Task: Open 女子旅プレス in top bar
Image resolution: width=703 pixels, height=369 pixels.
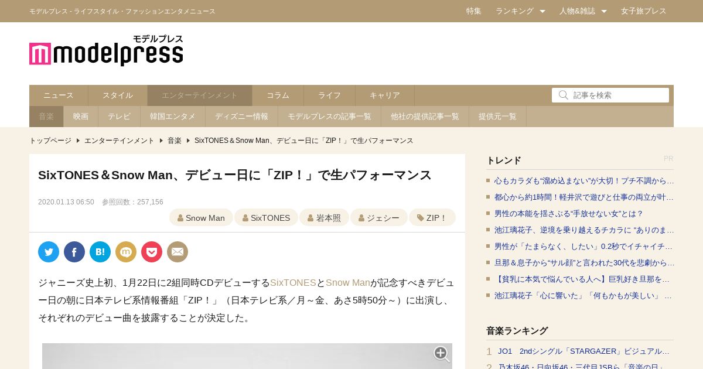Action: pos(644,11)
